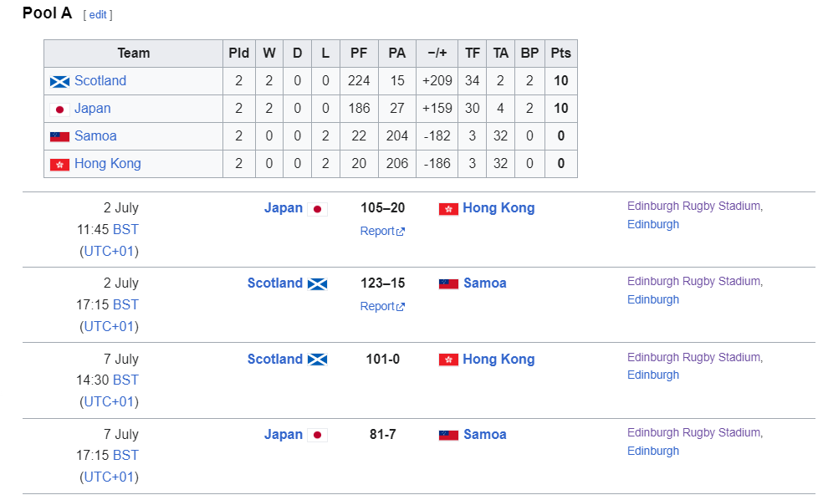Screen dimensions: 818x495
Task: Click the Samoa flag icon in standings table
Action: [59, 136]
